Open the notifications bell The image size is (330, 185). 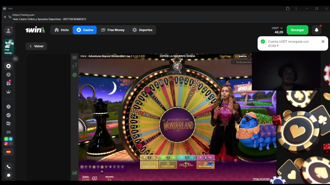[317, 30]
